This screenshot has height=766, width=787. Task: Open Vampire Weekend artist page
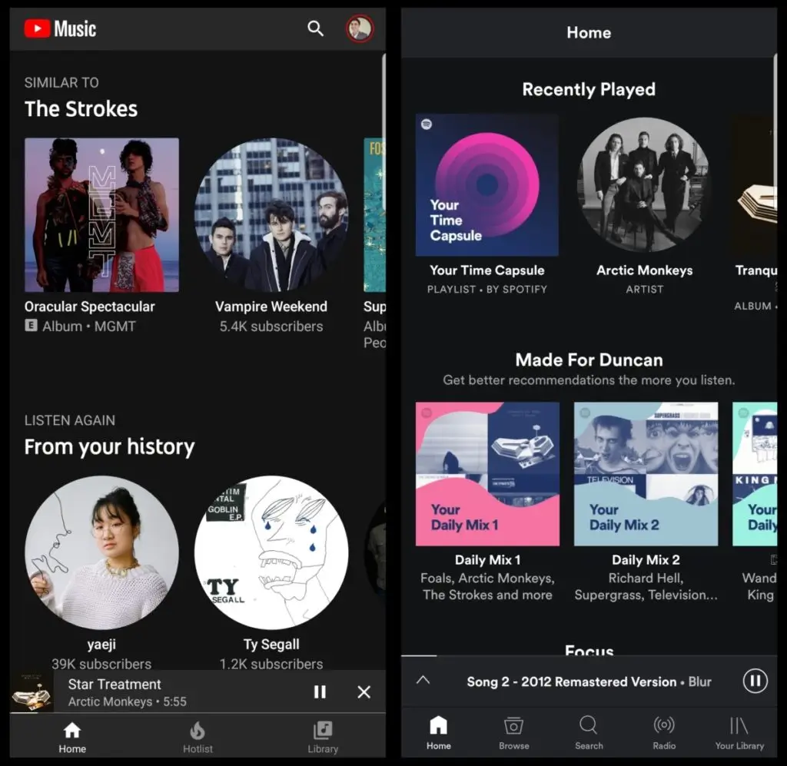(x=271, y=215)
